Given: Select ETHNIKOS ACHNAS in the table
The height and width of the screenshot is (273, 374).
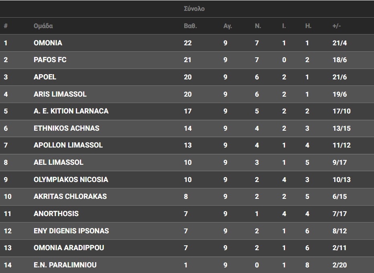Looking at the screenshot, I should tap(67, 128).
